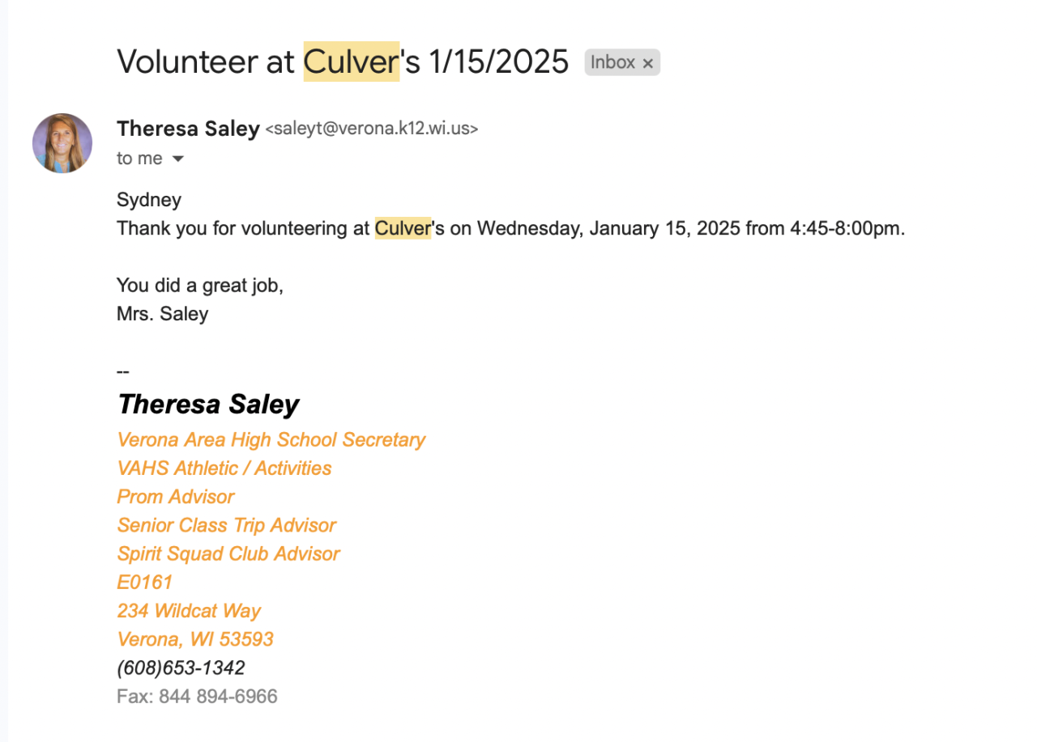The width and height of the screenshot is (1037, 742).
Task: Click the fax number 844 894-6966
Action: 218,696
